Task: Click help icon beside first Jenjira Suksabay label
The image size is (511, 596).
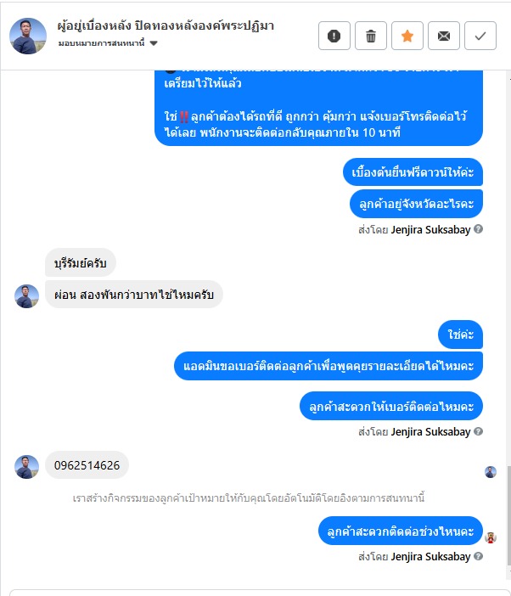Action: coord(479,229)
